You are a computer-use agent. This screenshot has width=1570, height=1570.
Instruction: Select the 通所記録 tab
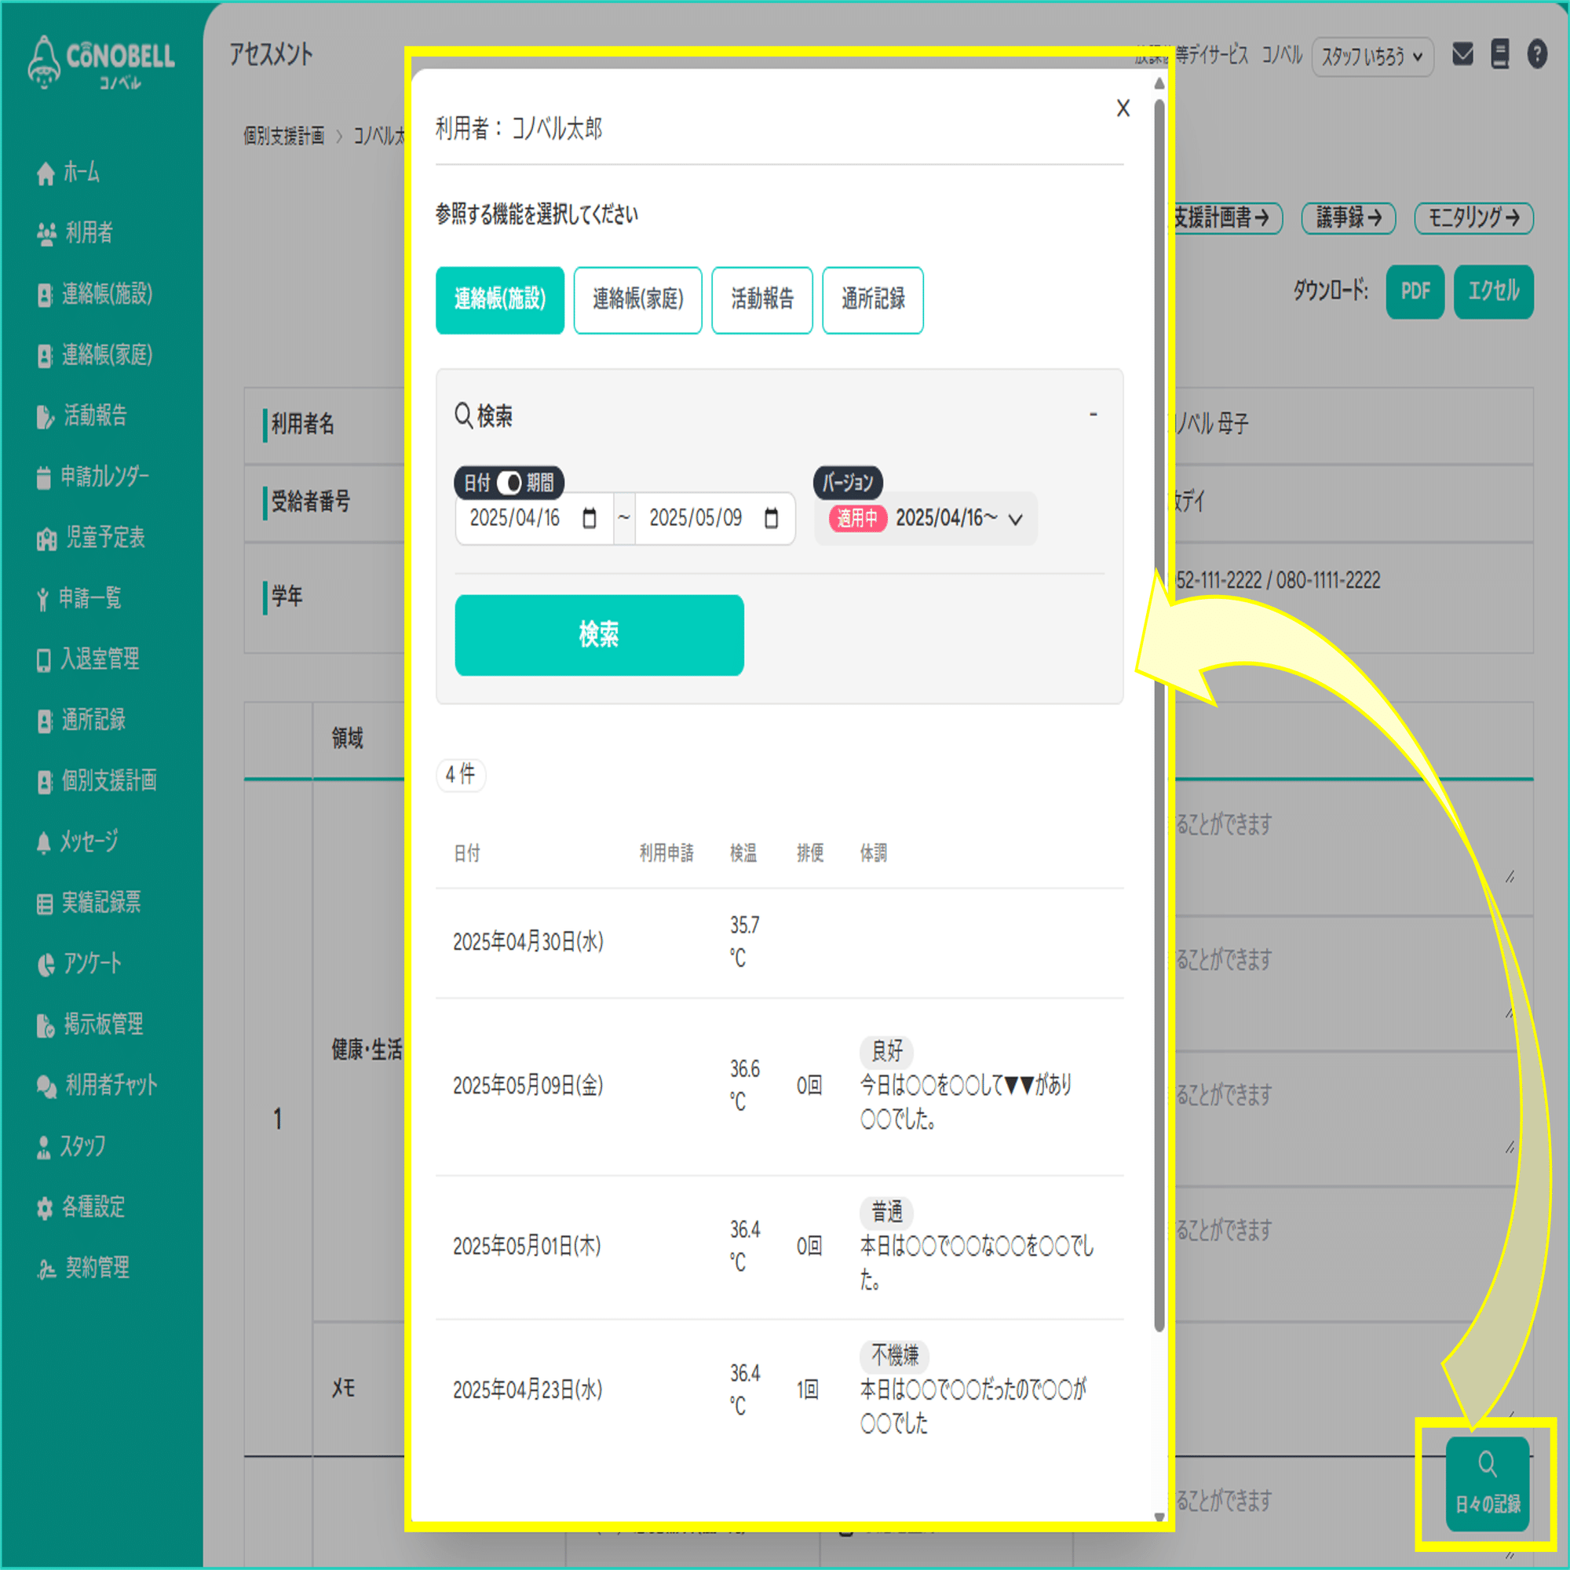click(873, 301)
